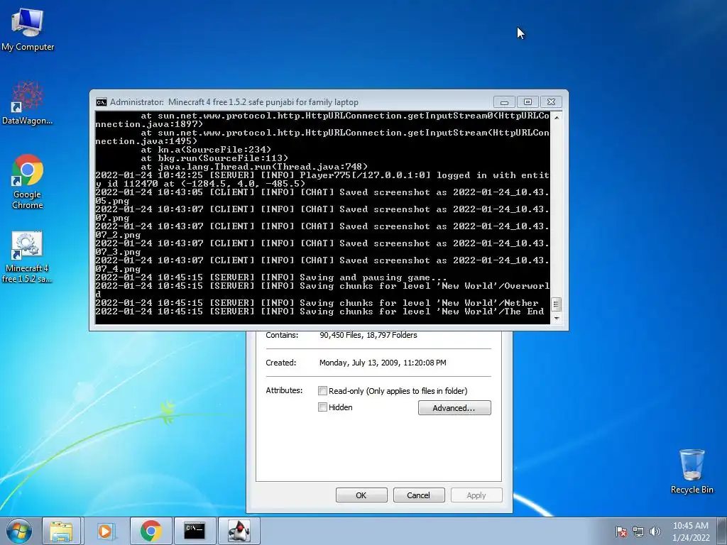
Task: Click the console scrollbar down arrow
Action: [557, 318]
